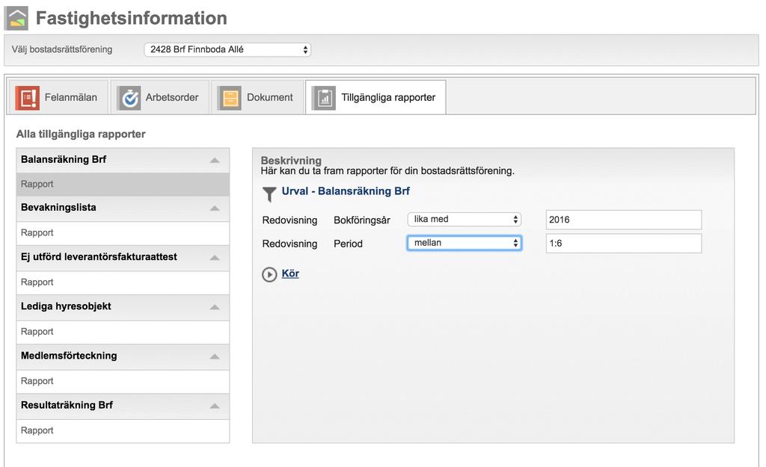766x467 pixels.
Task: Select Rapport under Medlemsförteckning
Action: pos(123,381)
